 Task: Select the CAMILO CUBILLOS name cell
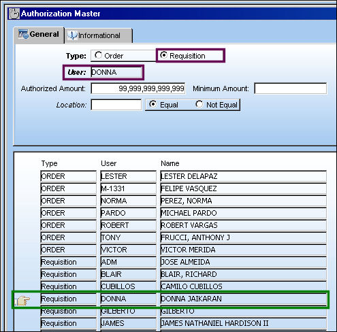click(x=243, y=286)
